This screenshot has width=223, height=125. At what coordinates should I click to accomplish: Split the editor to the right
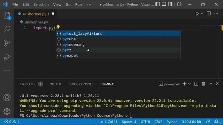point(209,14)
